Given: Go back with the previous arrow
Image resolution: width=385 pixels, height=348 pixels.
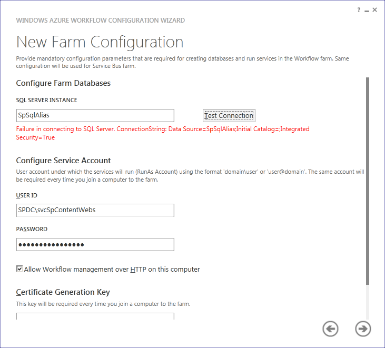Looking at the screenshot, I should click(331, 329).
